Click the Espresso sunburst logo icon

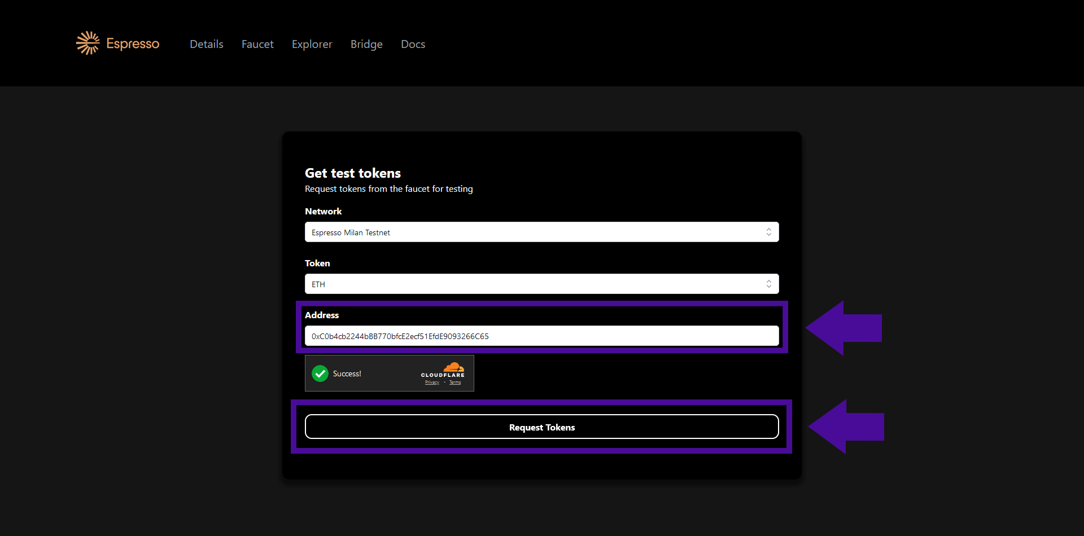pos(88,43)
